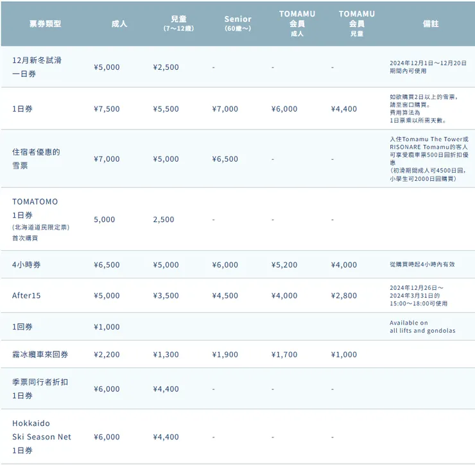Viewport: 475px width, 465px height.
Task: Click ¥7,000 Senior price for 1日券
Action: pos(225,109)
